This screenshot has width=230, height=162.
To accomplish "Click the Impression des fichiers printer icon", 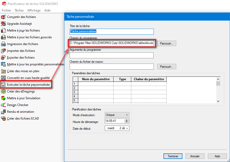I will (3, 44).
